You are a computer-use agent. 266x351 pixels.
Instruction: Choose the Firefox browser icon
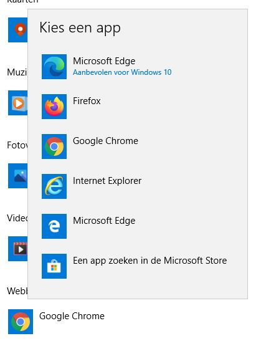54,107
